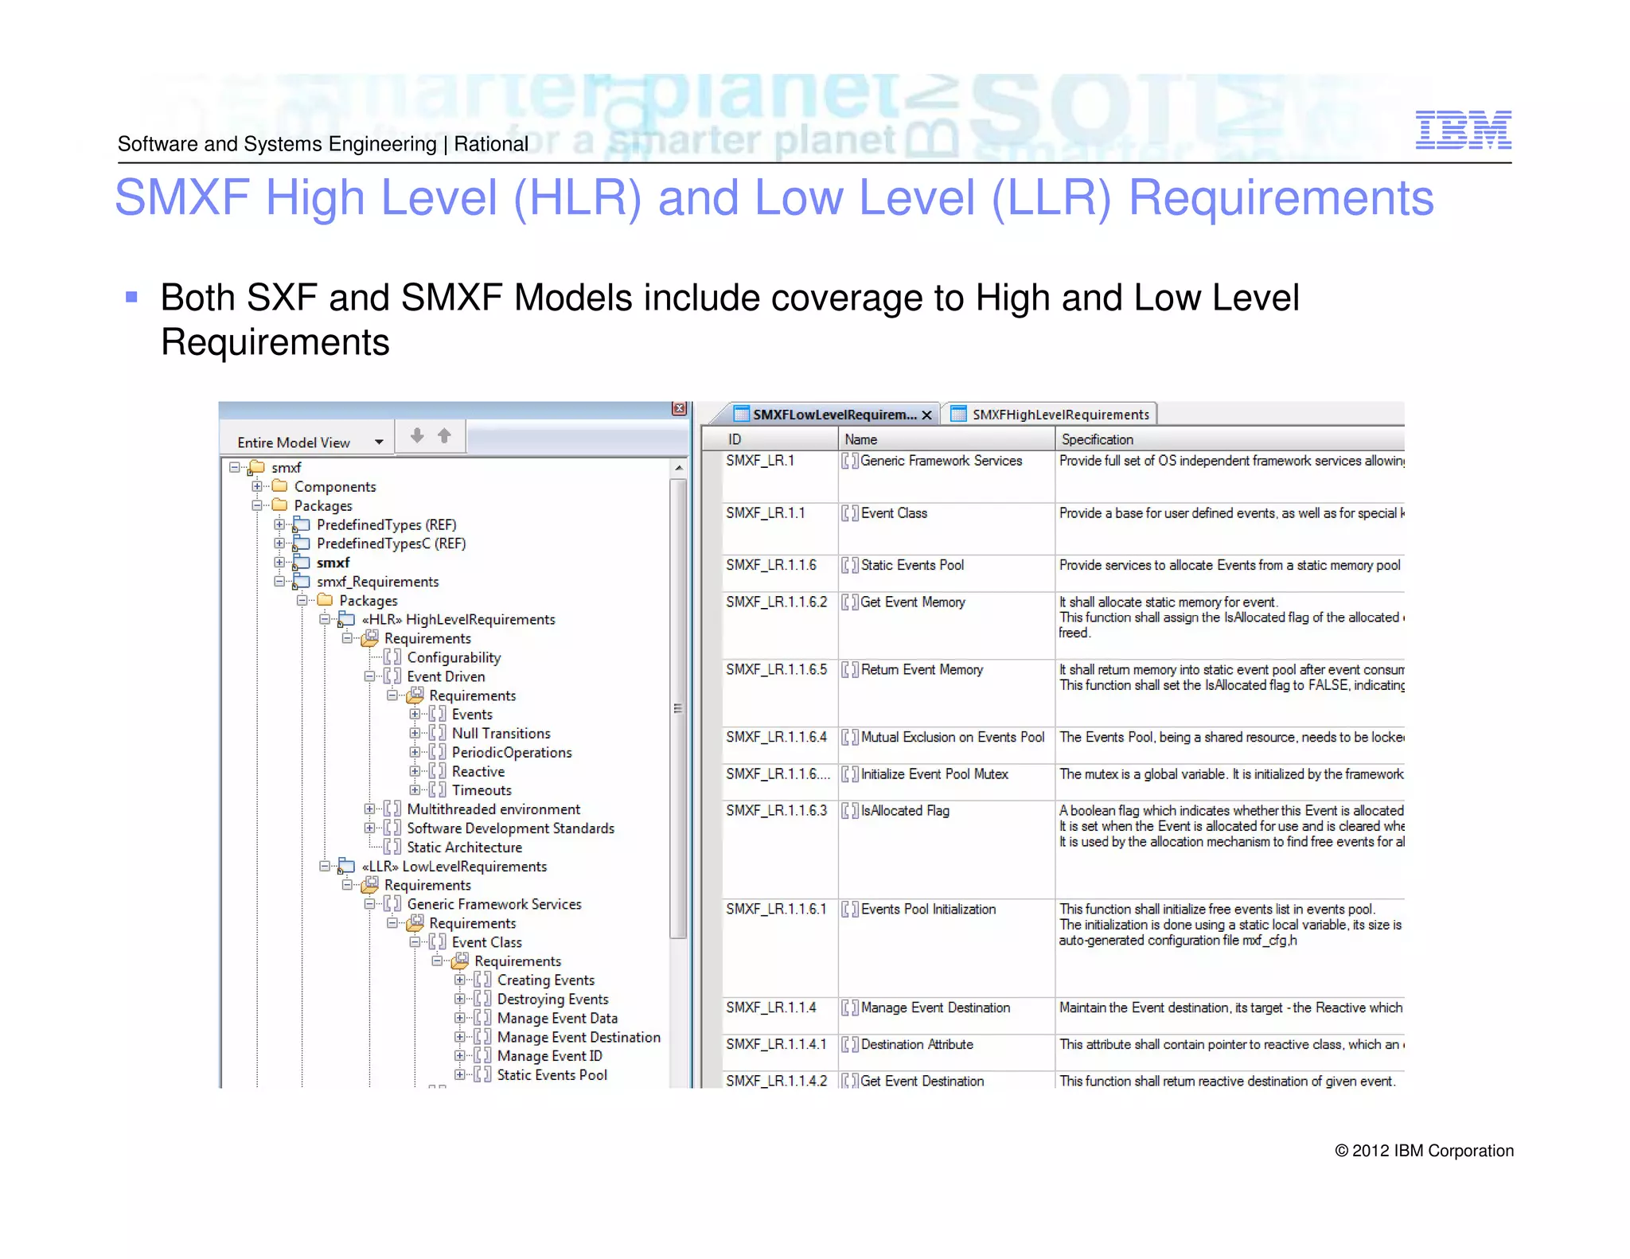This screenshot has height=1259, width=1630.
Task: Select Timeouts tree item
Action: pos(482,790)
